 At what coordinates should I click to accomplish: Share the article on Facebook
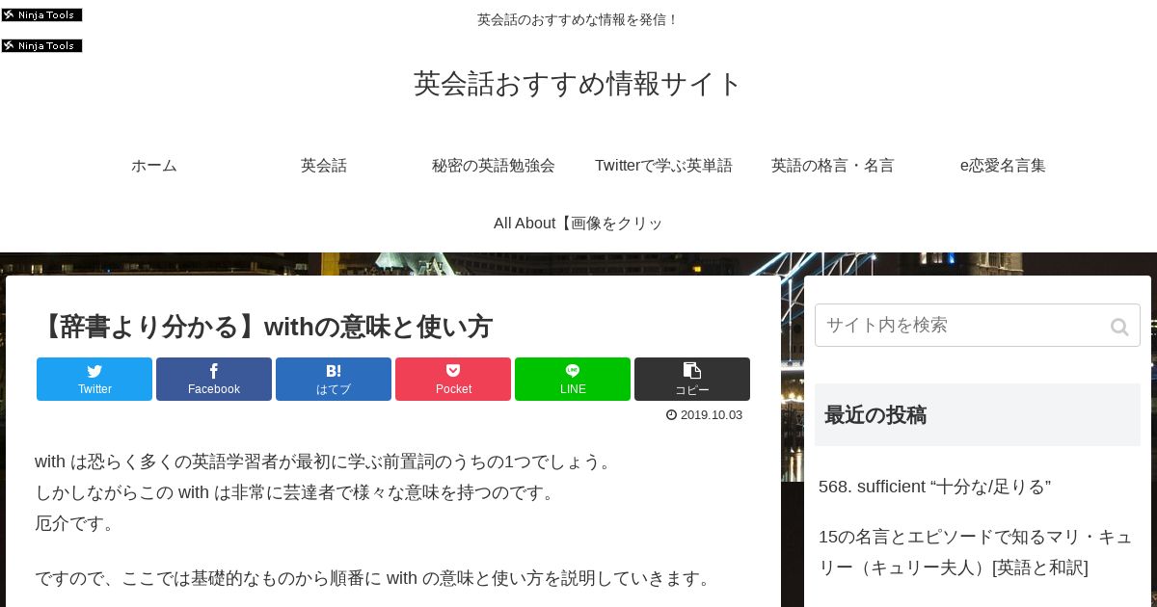[214, 379]
